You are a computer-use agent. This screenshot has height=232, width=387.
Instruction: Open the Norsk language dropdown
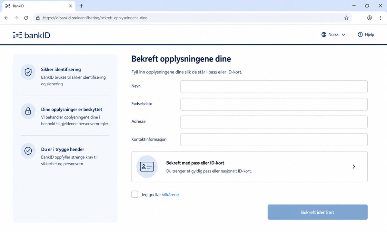(x=333, y=34)
